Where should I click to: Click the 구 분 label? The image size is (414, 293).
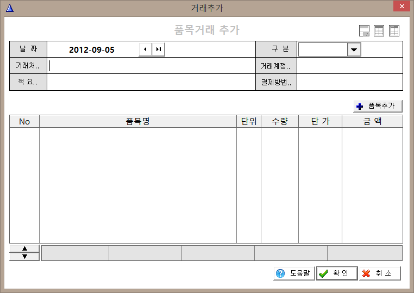click(x=276, y=49)
